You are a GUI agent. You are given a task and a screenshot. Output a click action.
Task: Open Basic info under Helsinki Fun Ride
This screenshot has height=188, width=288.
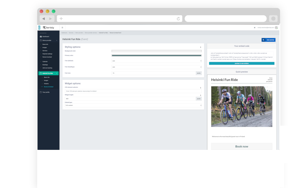tap(47, 77)
